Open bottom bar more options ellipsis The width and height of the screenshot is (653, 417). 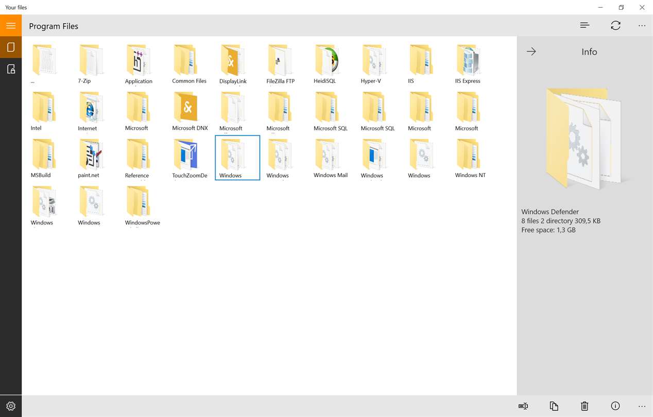tap(642, 406)
